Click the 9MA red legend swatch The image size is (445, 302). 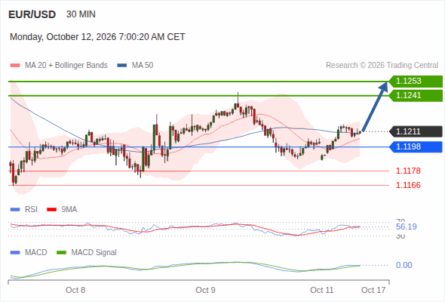tap(51, 210)
